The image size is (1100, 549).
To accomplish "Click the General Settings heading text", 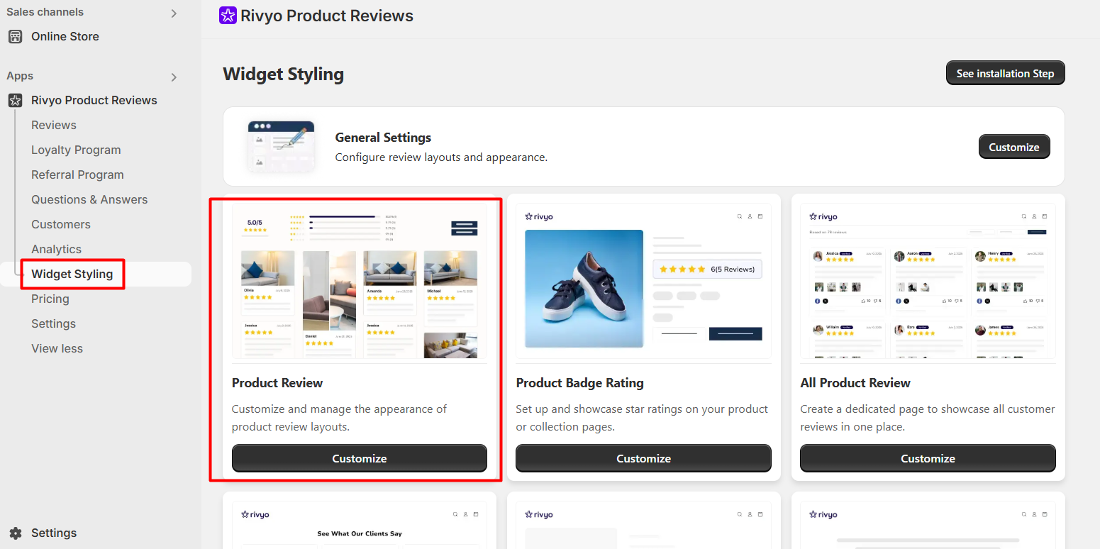I will click(383, 137).
